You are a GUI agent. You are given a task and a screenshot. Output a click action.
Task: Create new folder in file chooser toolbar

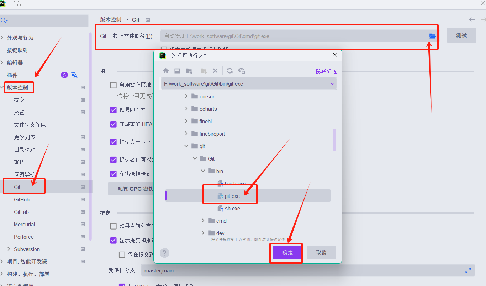tap(204, 71)
